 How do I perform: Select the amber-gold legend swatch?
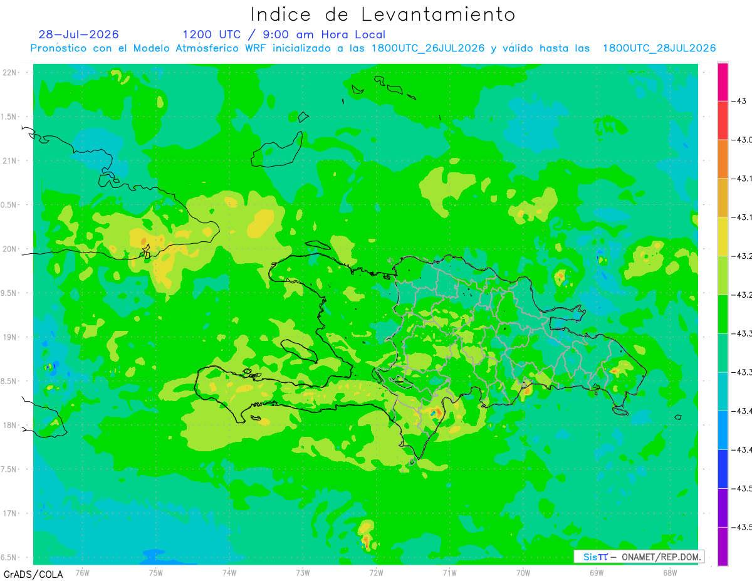(723, 197)
